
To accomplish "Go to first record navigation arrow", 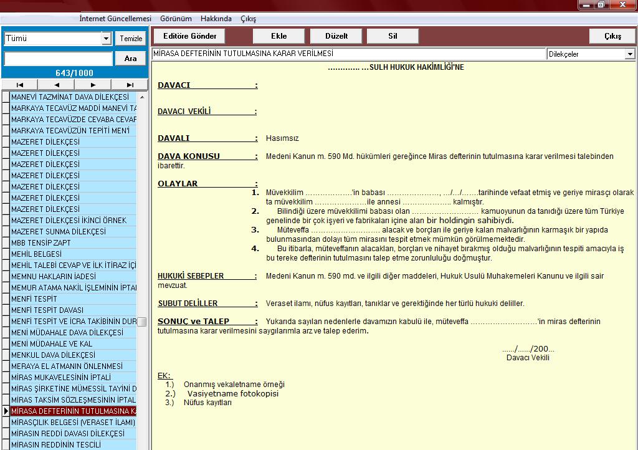I will pos(19,85).
